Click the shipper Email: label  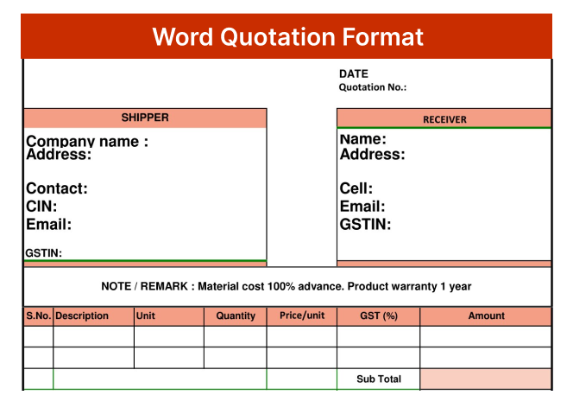click(48, 224)
